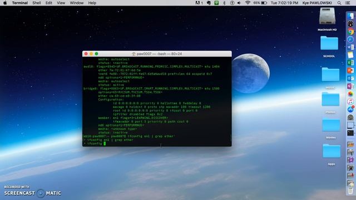Viewport: 356px width, 200px height.
Task: Click the Terminal title bar paw0007 bash
Action: point(157,54)
